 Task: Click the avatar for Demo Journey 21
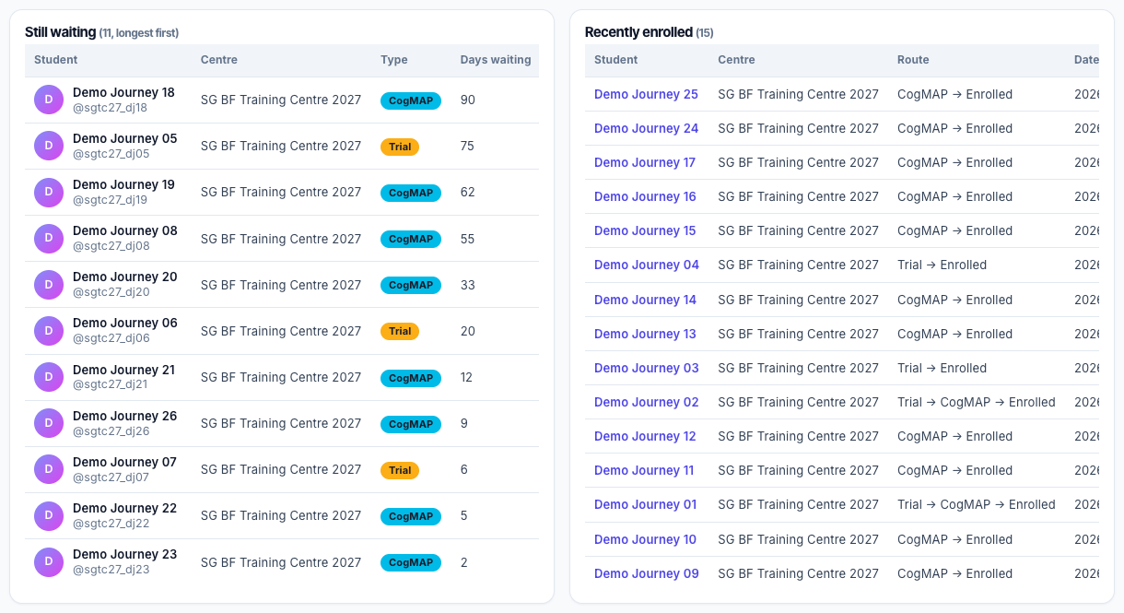click(49, 377)
